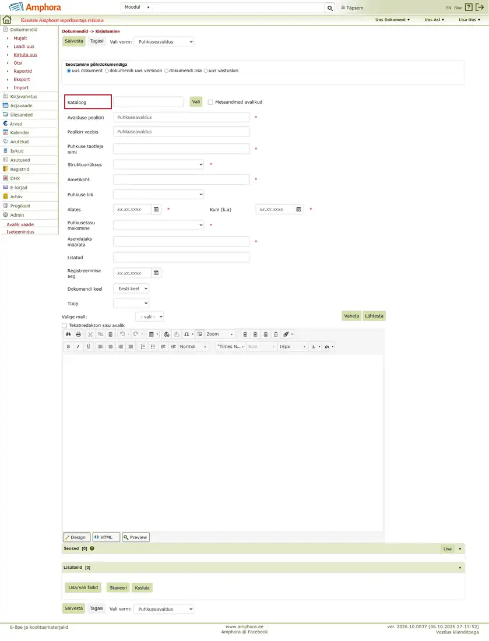Screen dimensions: 489x641
Task: Insert a numbered list in editor
Action: pos(143,347)
